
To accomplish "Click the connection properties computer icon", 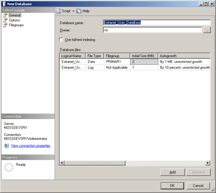I will click(x=6, y=146).
